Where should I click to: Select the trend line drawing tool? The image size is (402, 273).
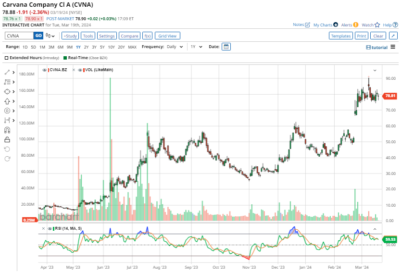[7, 72]
